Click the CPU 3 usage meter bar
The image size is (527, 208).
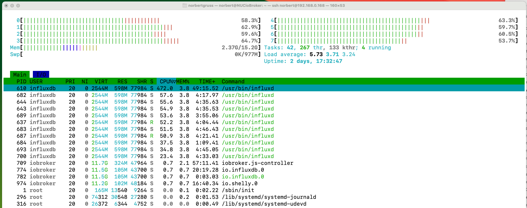coord(139,41)
